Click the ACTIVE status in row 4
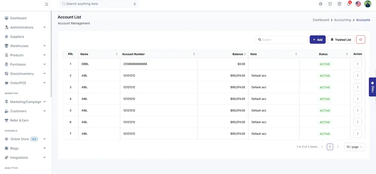 pyautogui.click(x=325, y=99)
